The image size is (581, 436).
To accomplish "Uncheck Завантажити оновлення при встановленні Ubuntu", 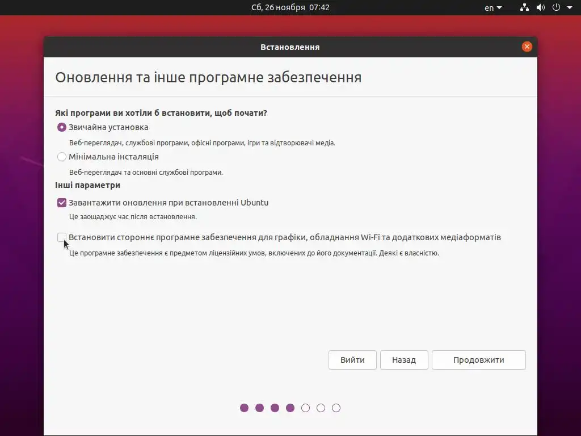I will point(61,203).
